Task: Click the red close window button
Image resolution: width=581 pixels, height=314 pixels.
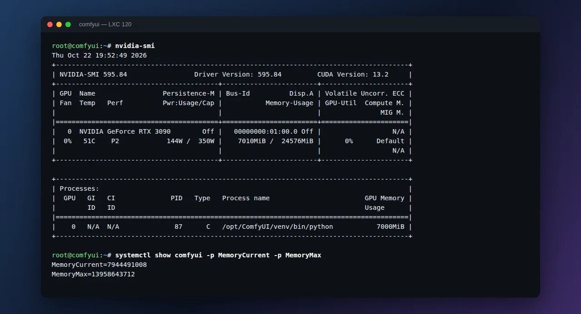Action: (x=50, y=24)
